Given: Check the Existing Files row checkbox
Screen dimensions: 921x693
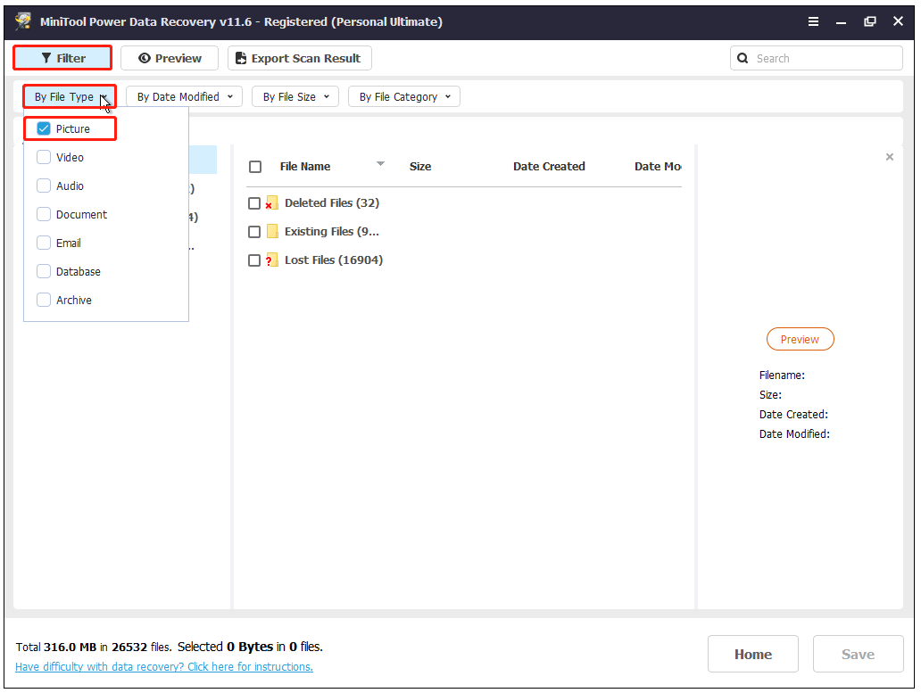Looking at the screenshot, I should pos(253,232).
